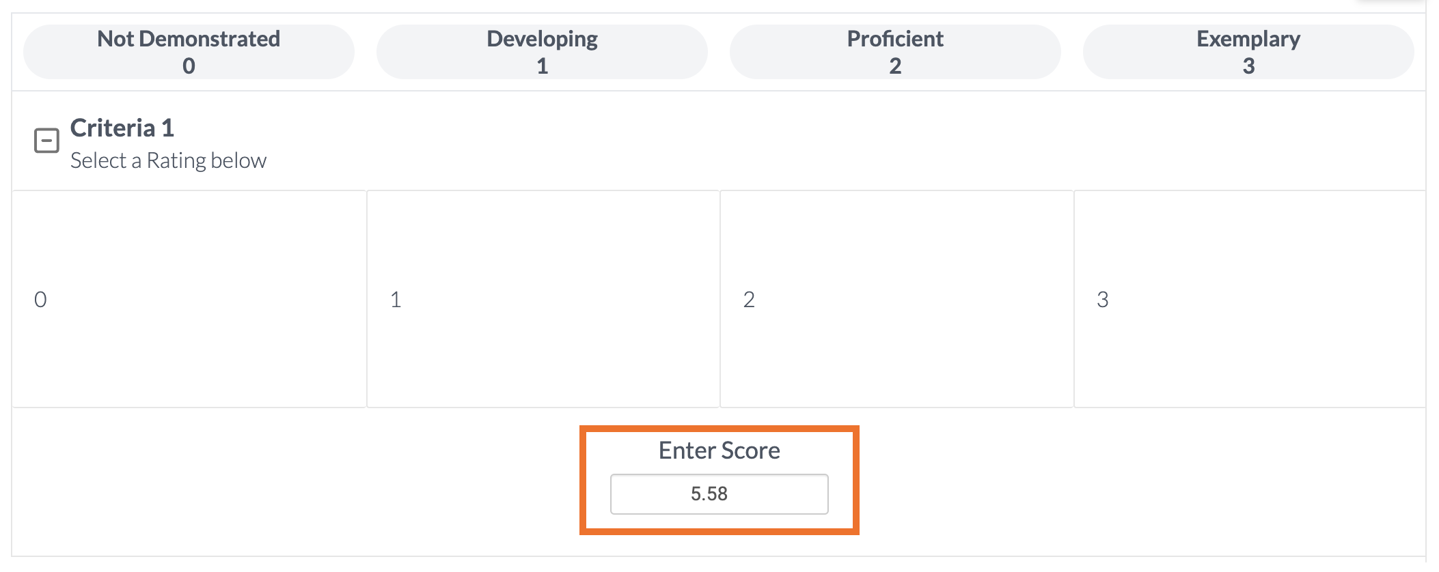Click the Enter Score label
The image size is (1439, 572).
pos(719,451)
